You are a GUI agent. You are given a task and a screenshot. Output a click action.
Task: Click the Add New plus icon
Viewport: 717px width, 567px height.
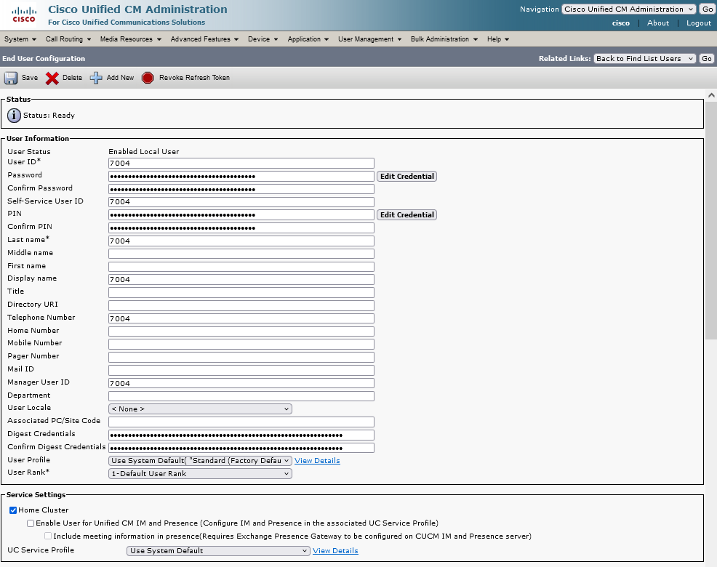pos(96,78)
